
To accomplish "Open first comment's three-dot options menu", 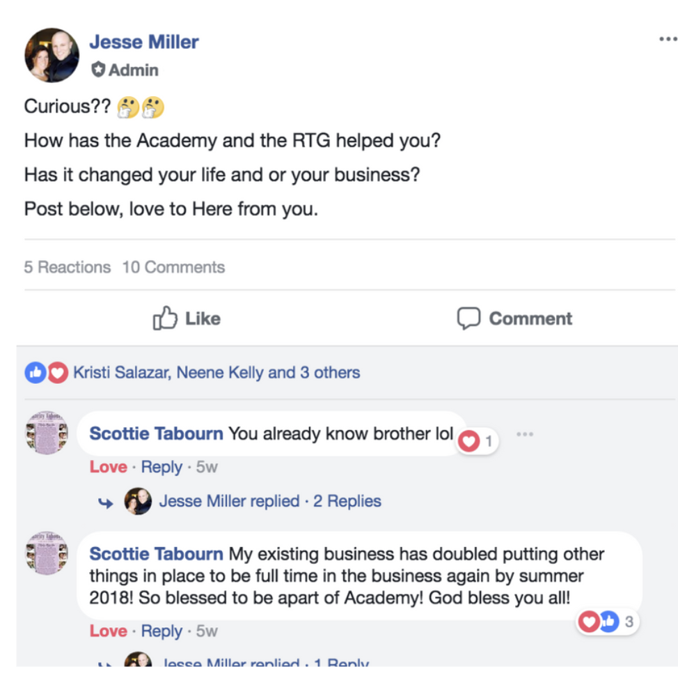I will [x=525, y=434].
